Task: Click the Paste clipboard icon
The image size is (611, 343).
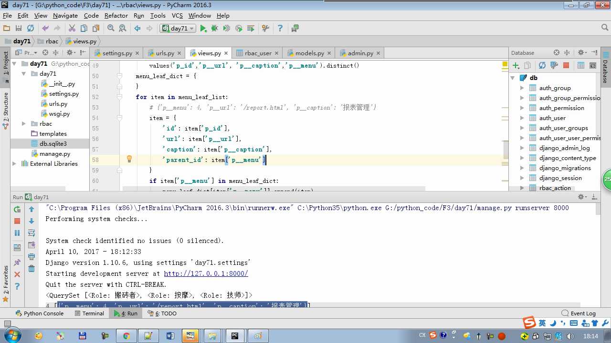Action: point(96,29)
